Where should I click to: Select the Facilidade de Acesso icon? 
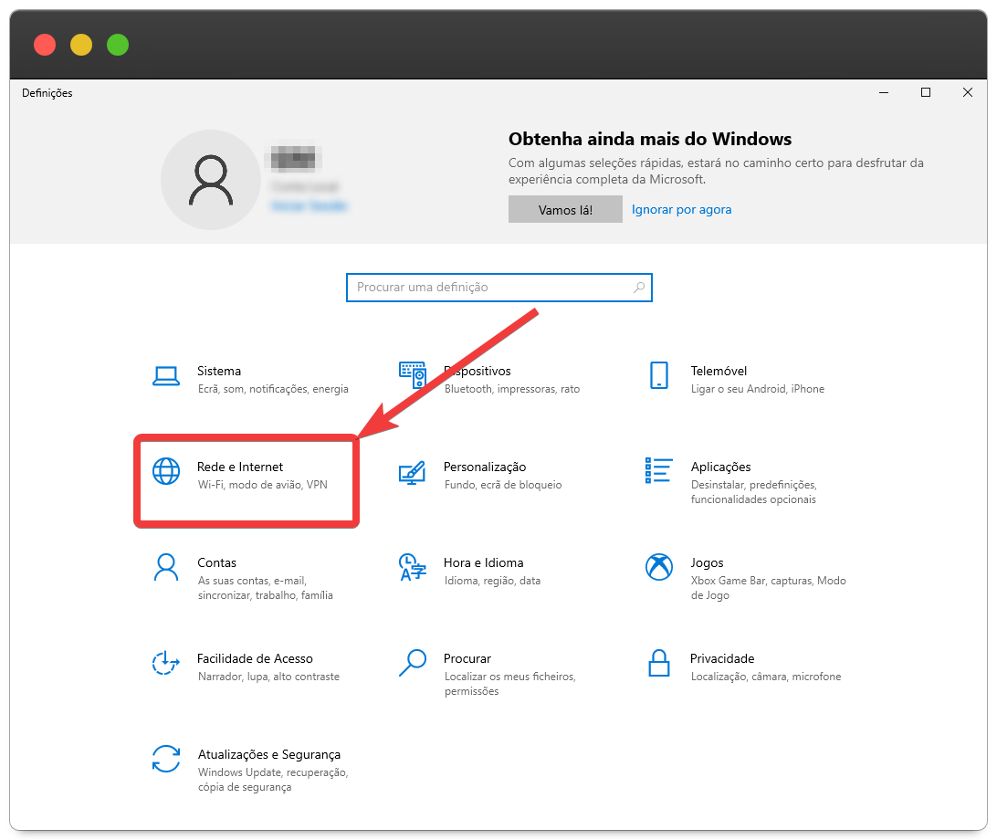[166, 663]
